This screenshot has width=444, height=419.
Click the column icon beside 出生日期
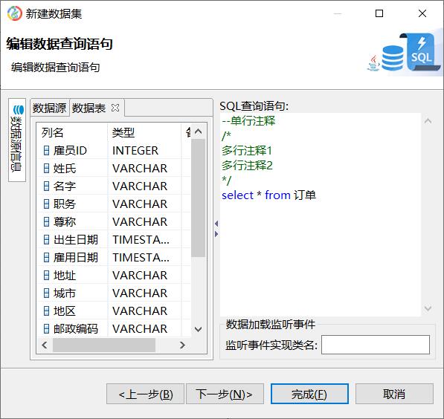pyautogui.click(x=46, y=240)
